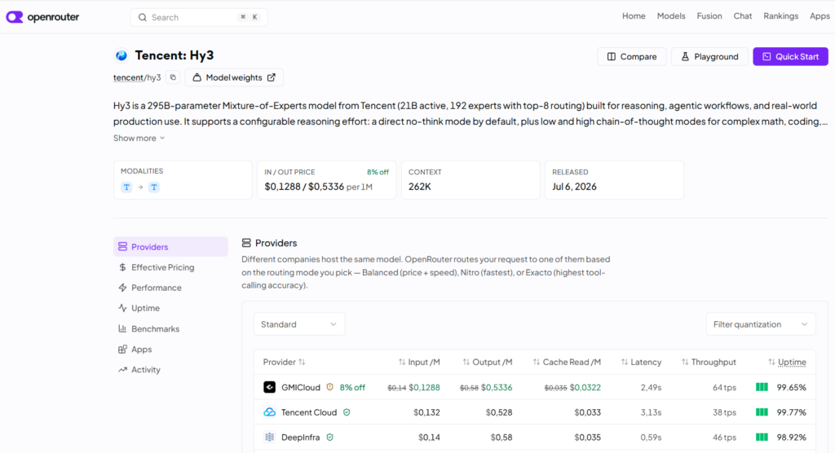The width and height of the screenshot is (835, 453).
Task: Click the Compare button
Action: tap(632, 56)
